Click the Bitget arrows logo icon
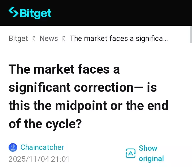The height and width of the screenshot is (167, 192). tap(13, 12)
